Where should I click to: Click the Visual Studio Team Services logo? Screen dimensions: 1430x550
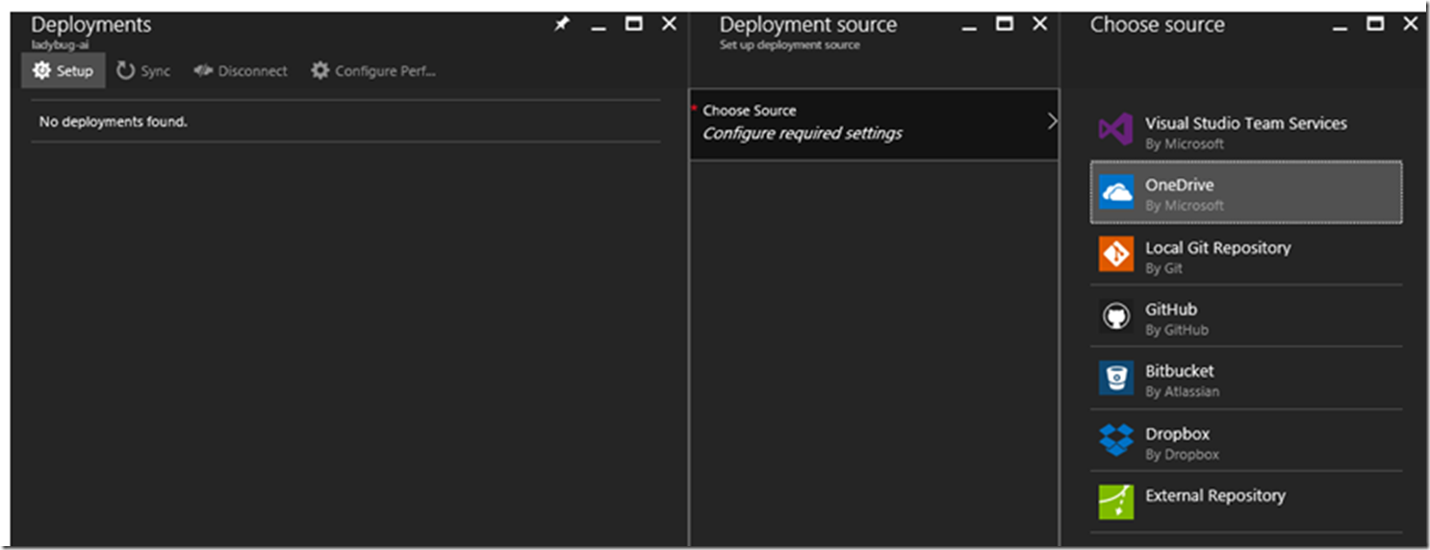click(x=1116, y=131)
